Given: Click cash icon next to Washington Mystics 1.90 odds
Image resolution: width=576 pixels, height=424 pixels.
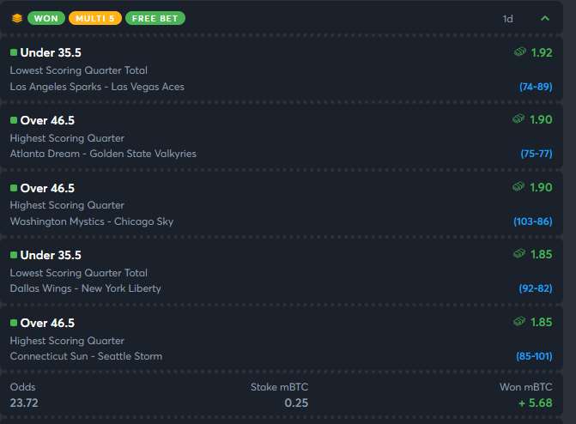Looking at the screenshot, I should tap(518, 186).
